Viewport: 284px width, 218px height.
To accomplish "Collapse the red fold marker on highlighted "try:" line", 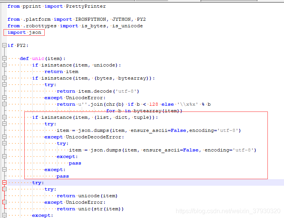I will coord(4,182).
